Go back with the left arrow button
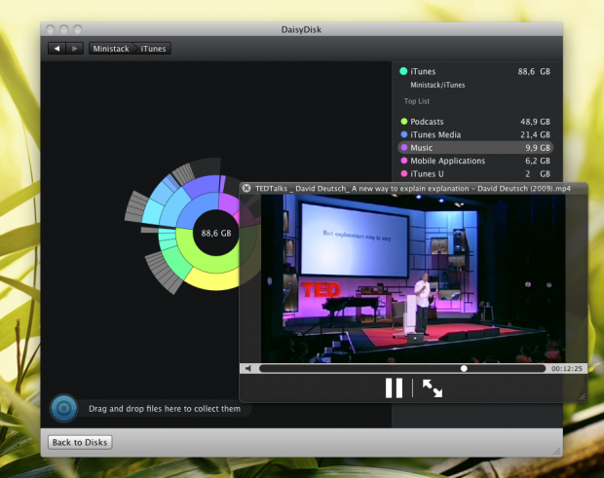 pyautogui.click(x=57, y=49)
